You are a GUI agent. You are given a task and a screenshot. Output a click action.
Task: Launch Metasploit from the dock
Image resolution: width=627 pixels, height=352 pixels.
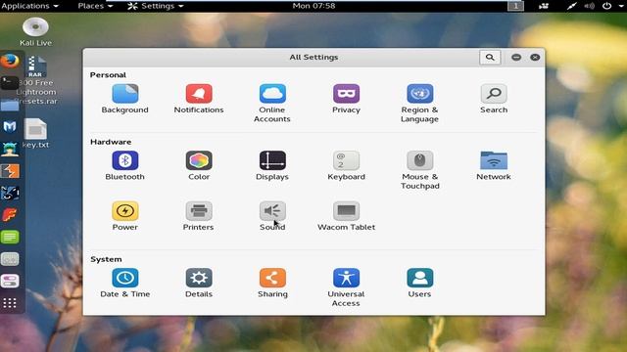10,127
